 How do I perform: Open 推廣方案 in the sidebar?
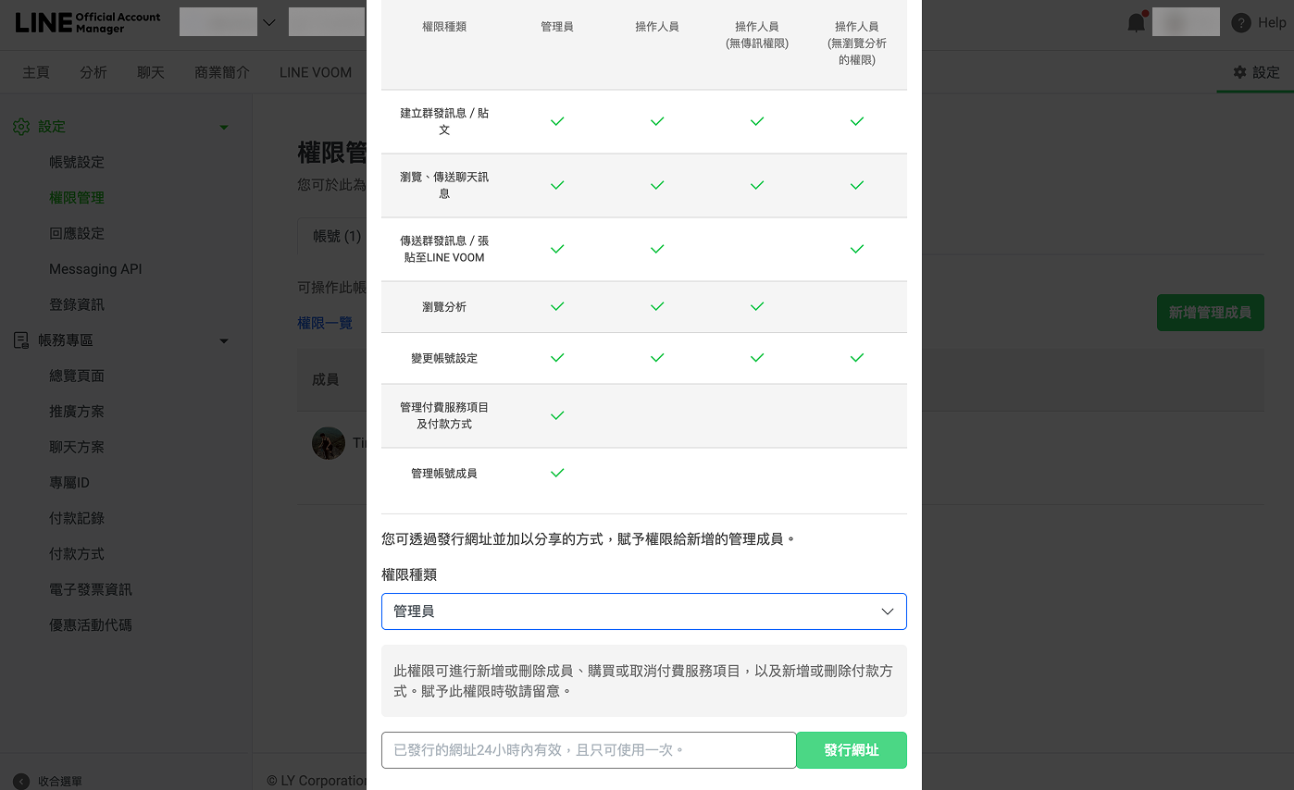point(77,412)
